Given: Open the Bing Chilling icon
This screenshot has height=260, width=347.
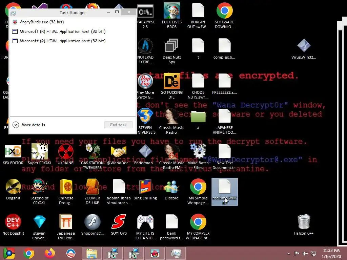Looking at the screenshot, I should coord(145,190).
